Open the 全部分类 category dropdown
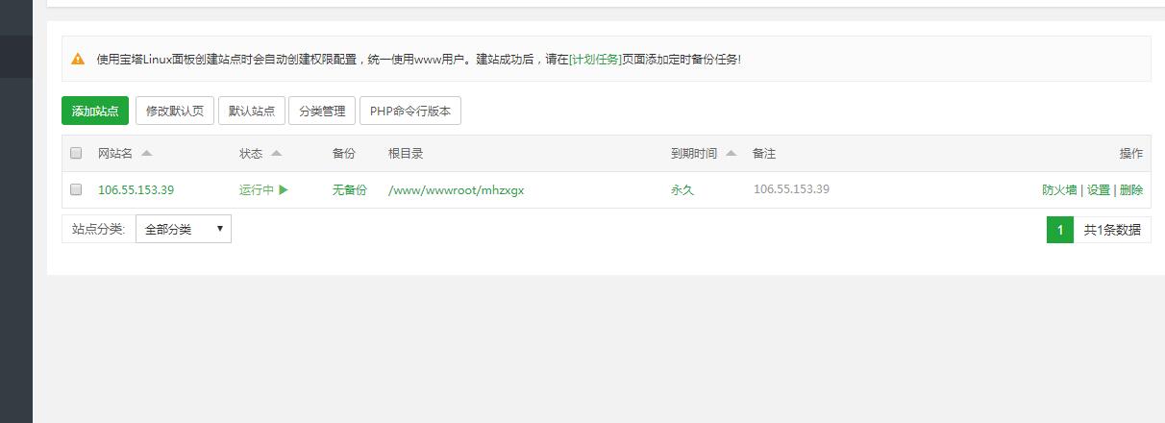Viewport: 1165px width, 423px height. point(183,229)
